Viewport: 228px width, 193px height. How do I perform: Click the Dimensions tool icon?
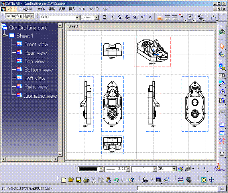coord(222,154)
